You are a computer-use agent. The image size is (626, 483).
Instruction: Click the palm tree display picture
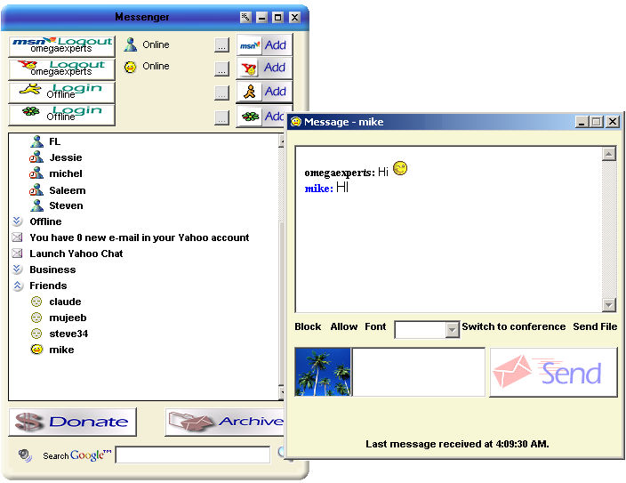[323, 372]
